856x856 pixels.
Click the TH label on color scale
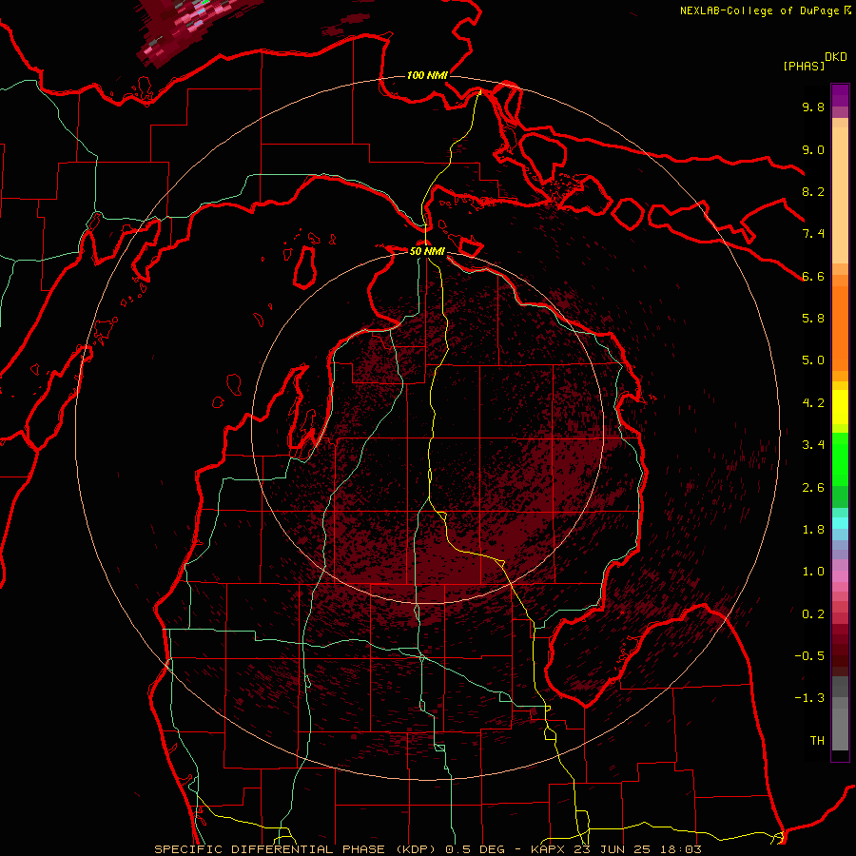(817, 741)
